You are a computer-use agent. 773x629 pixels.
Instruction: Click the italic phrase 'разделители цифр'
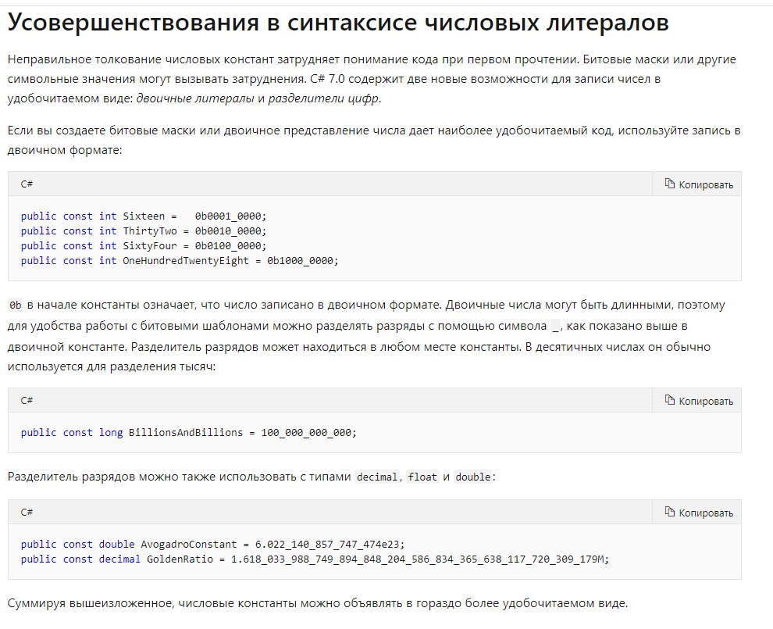pos(324,98)
